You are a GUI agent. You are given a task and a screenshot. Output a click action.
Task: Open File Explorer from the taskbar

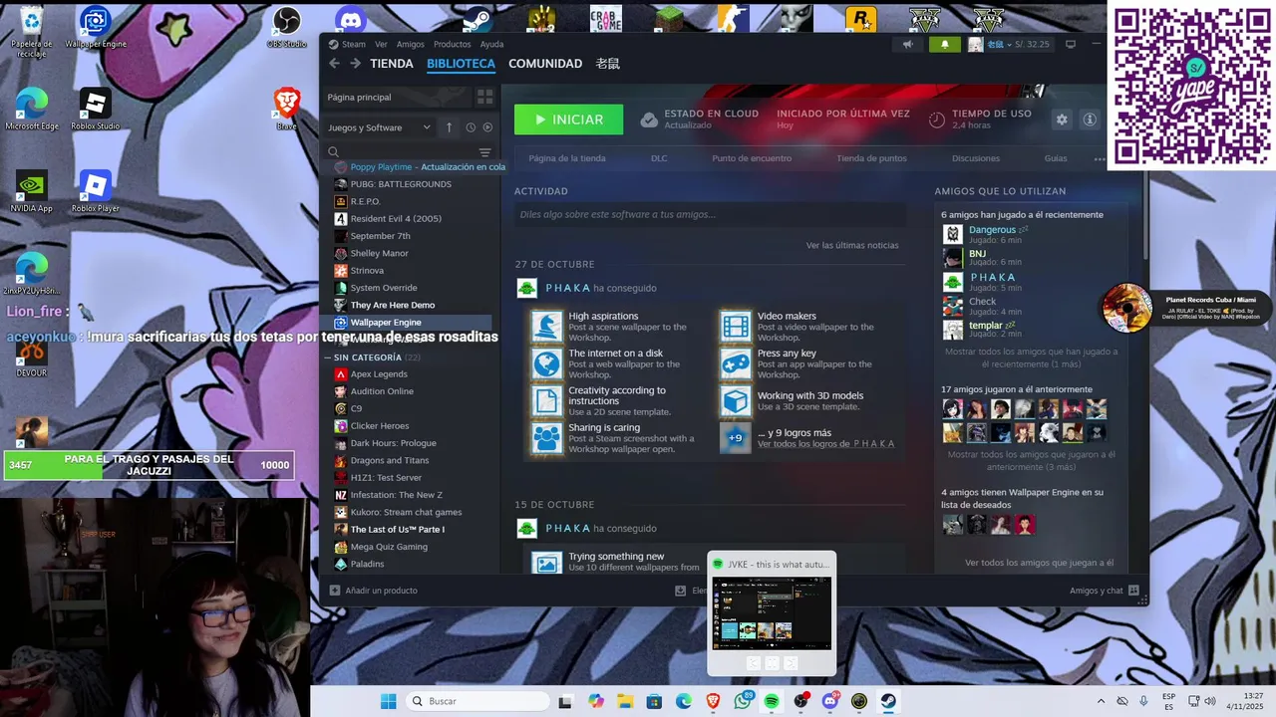[x=625, y=701]
